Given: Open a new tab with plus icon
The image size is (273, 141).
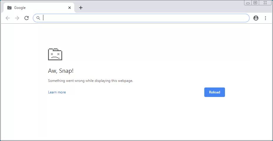Looking at the screenshot, I should 80,8.
